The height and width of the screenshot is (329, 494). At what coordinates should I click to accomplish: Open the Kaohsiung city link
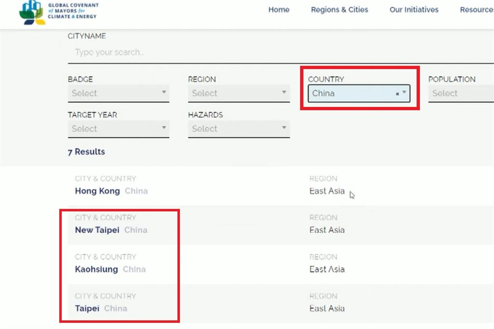click(x=96, y=269)
